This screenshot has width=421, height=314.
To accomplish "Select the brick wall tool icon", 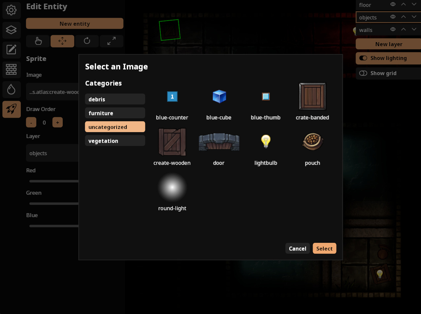I will point(11,70).
